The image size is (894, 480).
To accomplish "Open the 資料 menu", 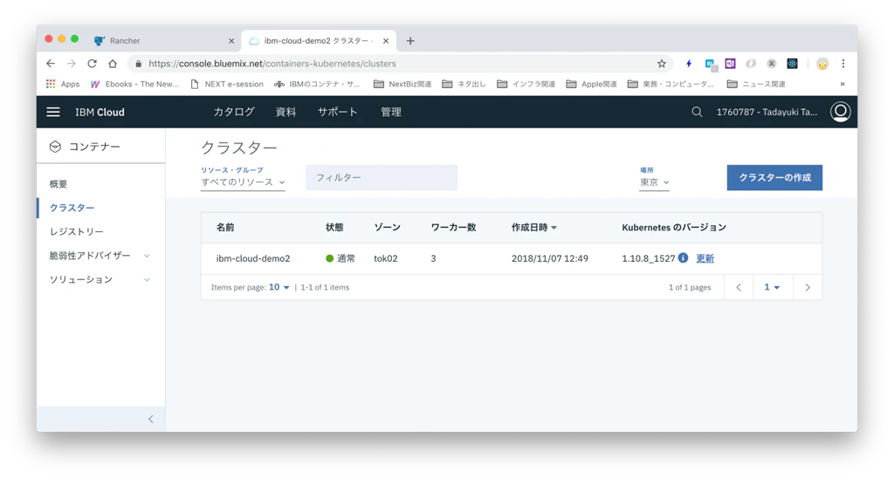I will click(x=285, y=112).
